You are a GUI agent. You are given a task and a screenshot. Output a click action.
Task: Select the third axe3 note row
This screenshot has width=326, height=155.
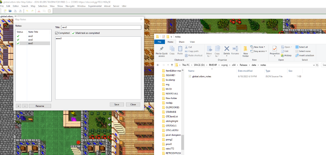[x=33, y=44]
